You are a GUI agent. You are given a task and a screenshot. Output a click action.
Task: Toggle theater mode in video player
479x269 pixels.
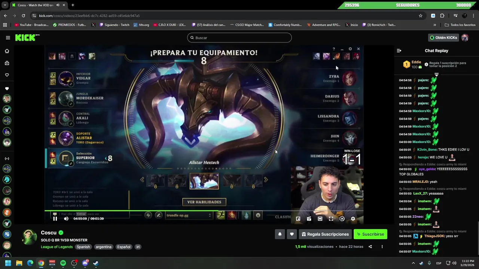[x=320, y=219]
